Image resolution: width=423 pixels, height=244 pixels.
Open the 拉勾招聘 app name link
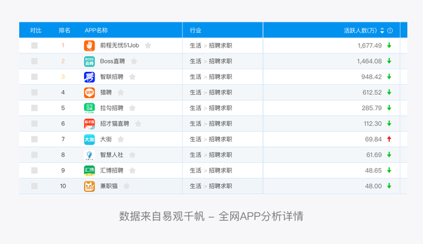[x=112, y=108]
